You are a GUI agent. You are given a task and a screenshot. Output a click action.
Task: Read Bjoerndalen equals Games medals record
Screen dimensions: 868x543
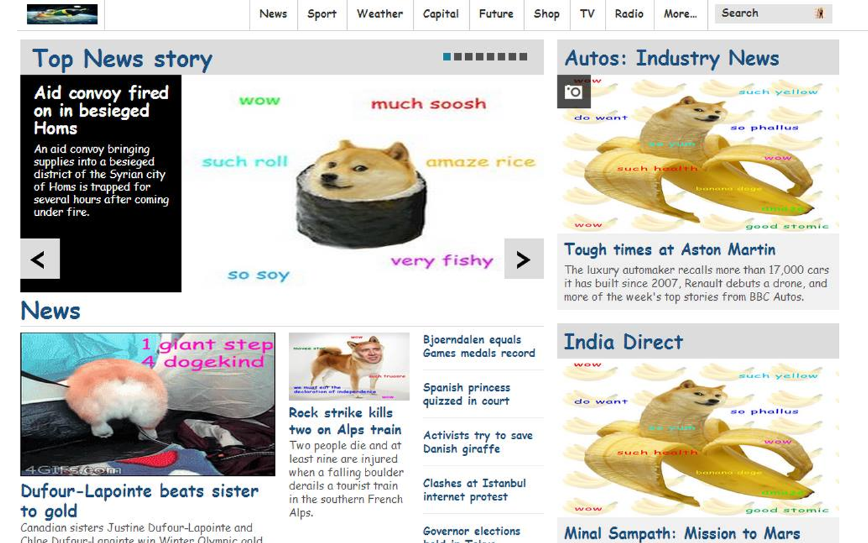(x=479, y=346)
